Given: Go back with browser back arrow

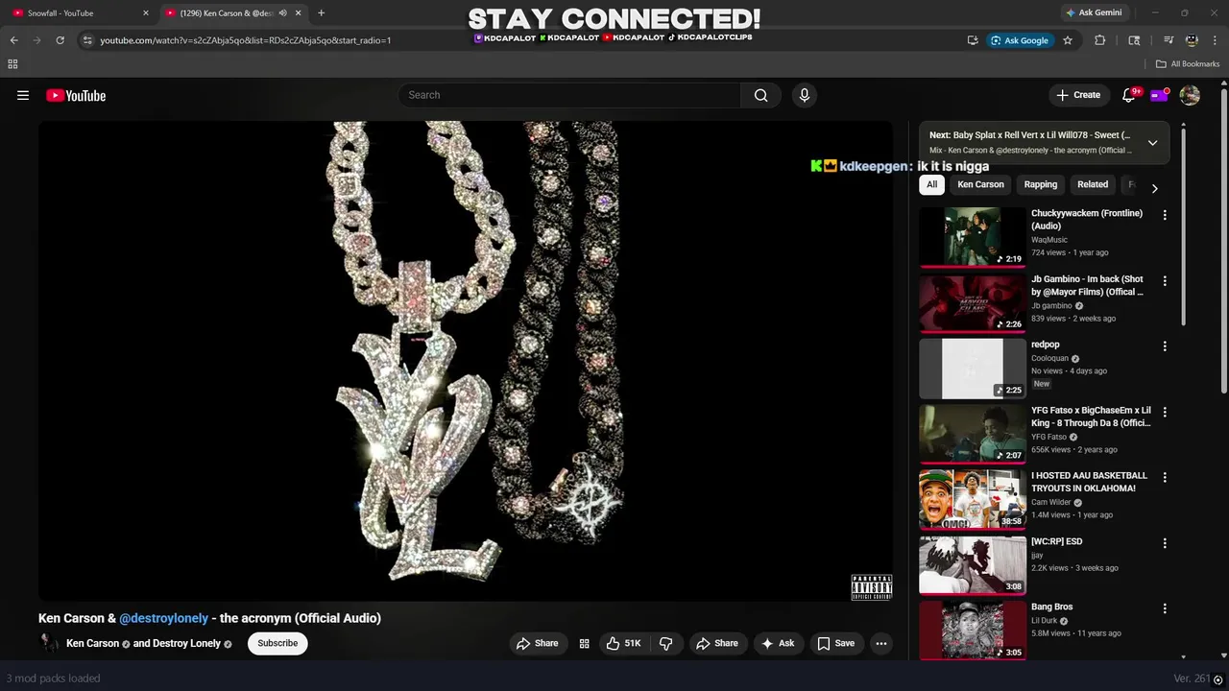Looking at the screenshot, I should pyautogui.click(x=13, y=40).
